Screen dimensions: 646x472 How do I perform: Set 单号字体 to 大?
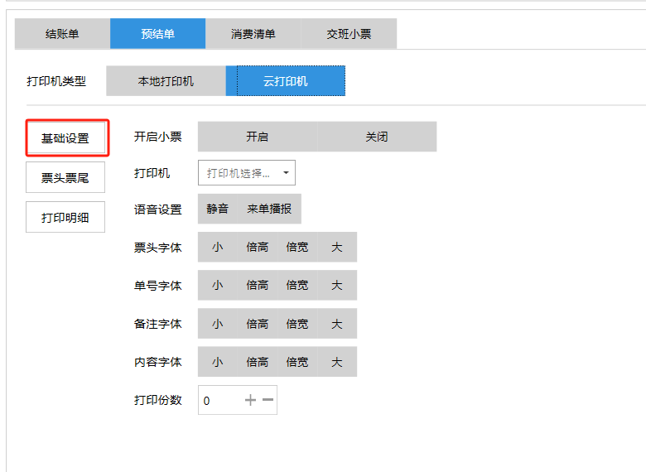[337, 286]
